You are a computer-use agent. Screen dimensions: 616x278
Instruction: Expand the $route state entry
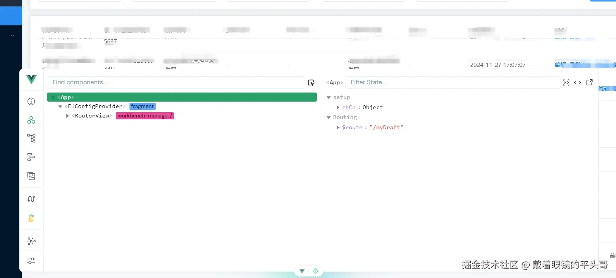(x=338, y=128)
